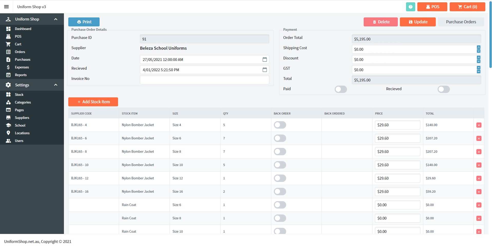Collapse the Uniform Shop sidebar section
Image resolution: width=492 pixels, height=247 pixels.
pos(56,19)
